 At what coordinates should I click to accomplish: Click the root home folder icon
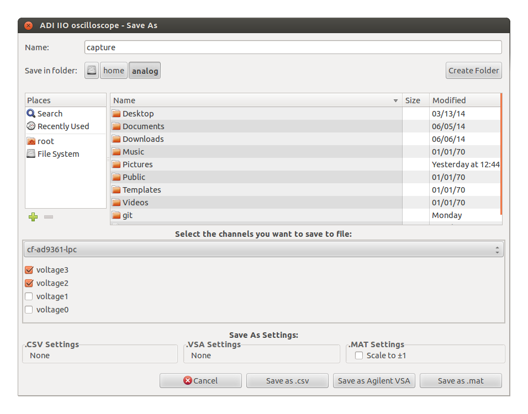click(x=31, y=141)
